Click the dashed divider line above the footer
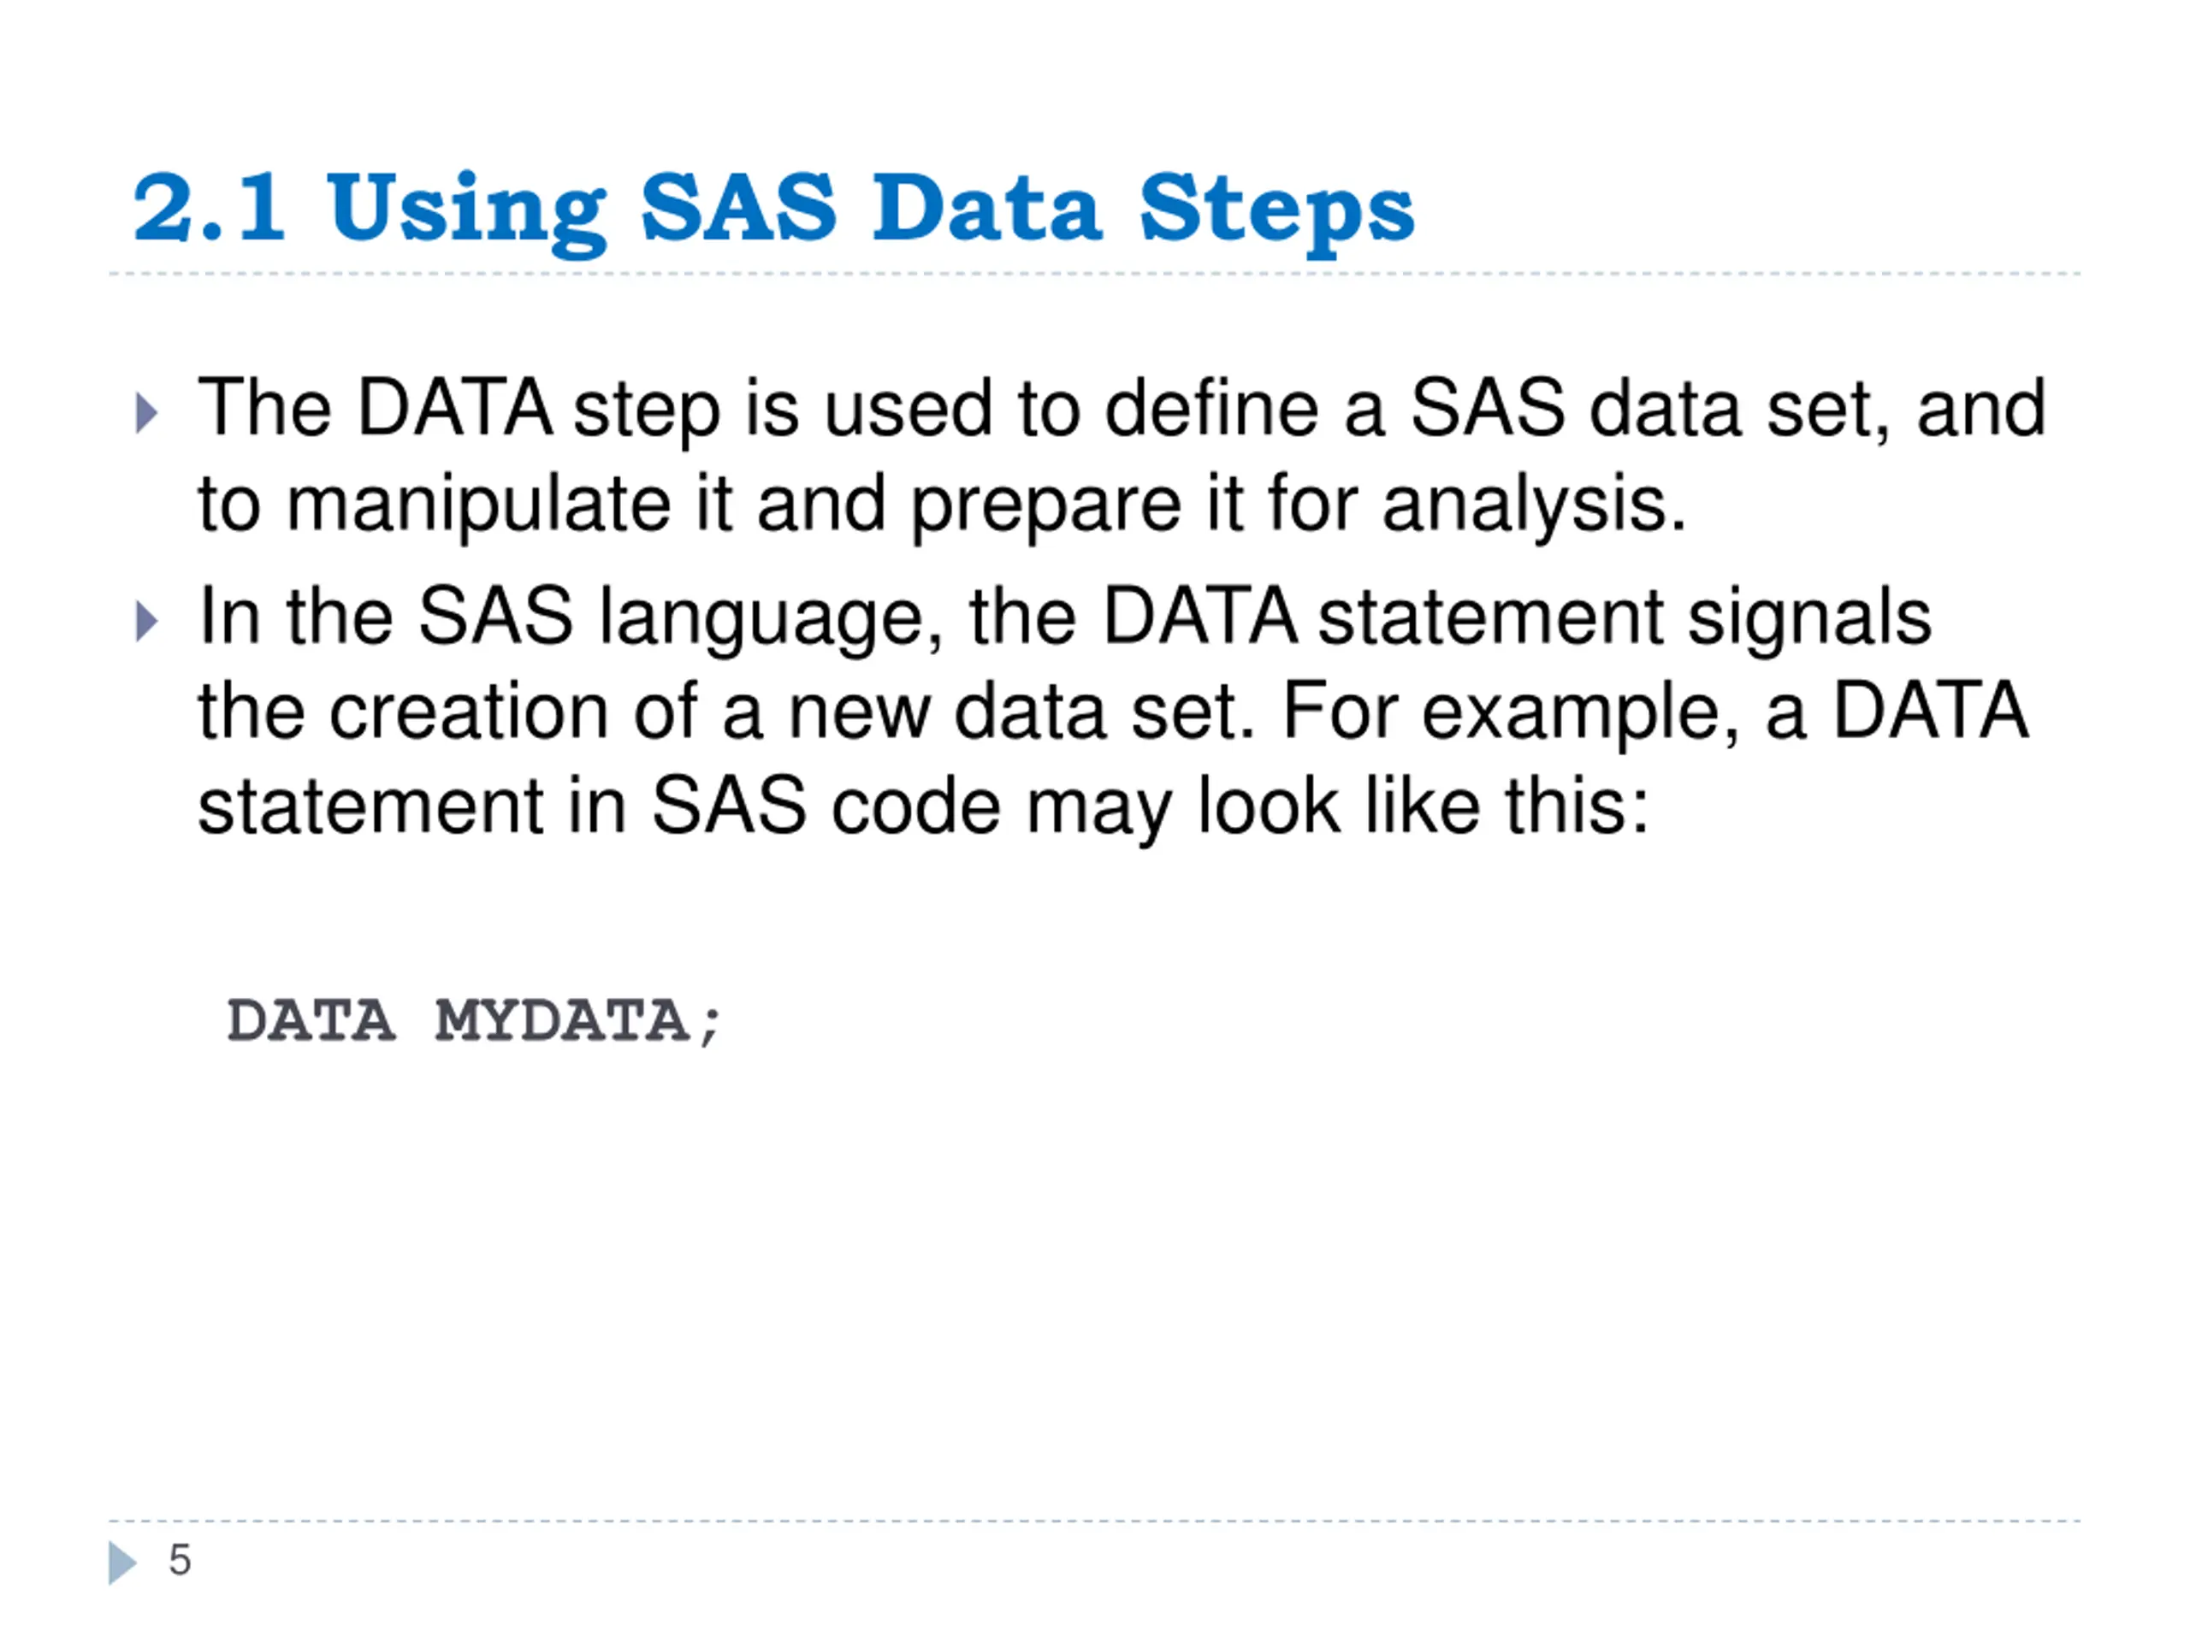Viewport: 2190px width, 1642px height. tap(1094, 1521)
